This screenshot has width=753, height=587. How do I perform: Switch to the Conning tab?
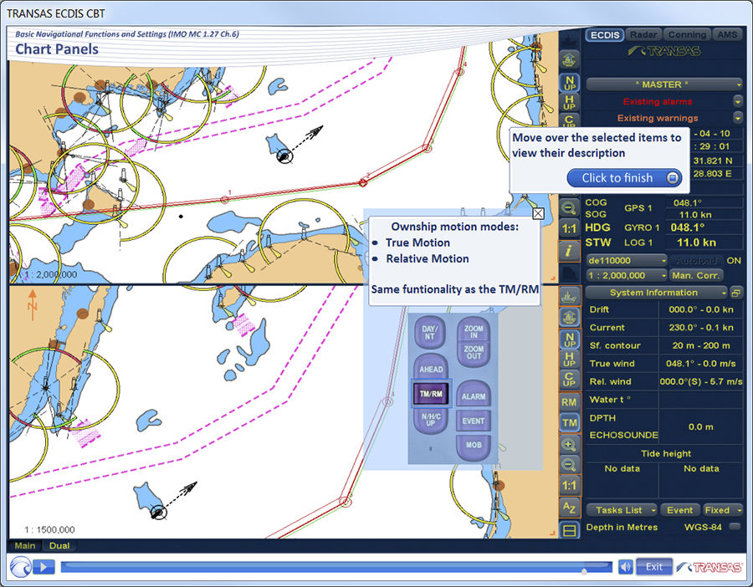click(x=687, y=35)
